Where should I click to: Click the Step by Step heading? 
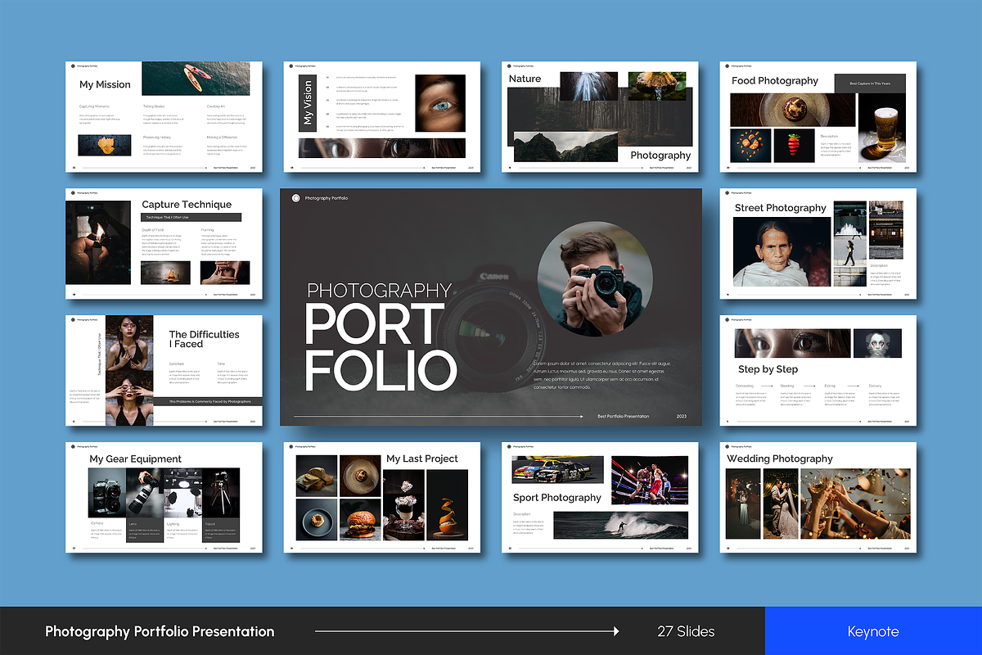pos(768,369)
